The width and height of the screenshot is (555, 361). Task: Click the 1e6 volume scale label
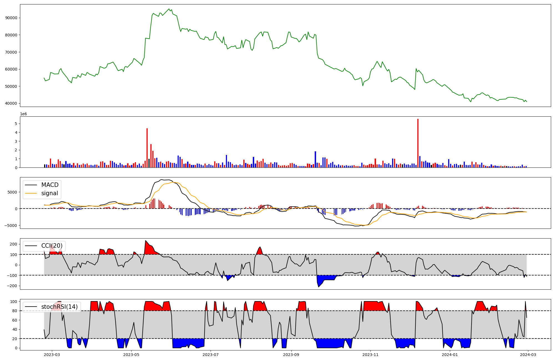pos(24,114)
